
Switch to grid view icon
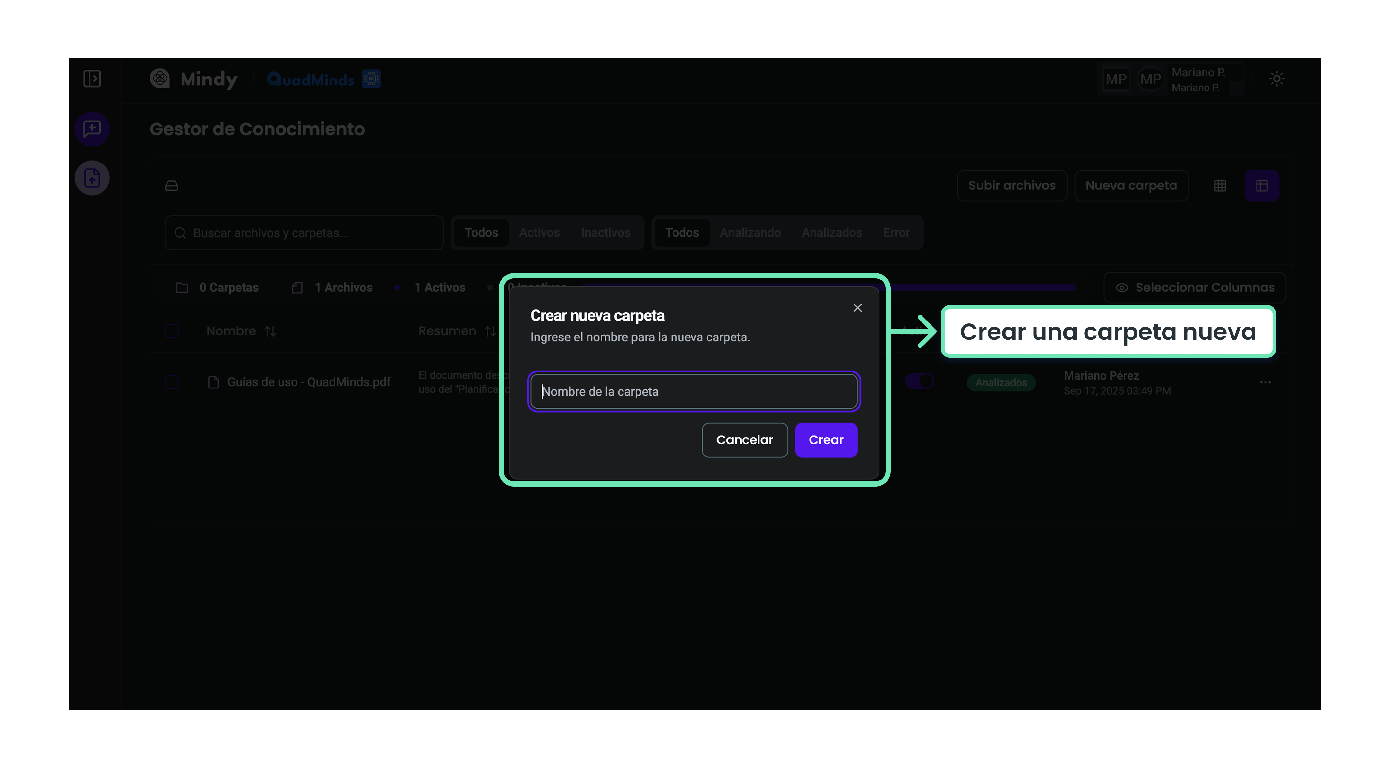(1220, 186)
